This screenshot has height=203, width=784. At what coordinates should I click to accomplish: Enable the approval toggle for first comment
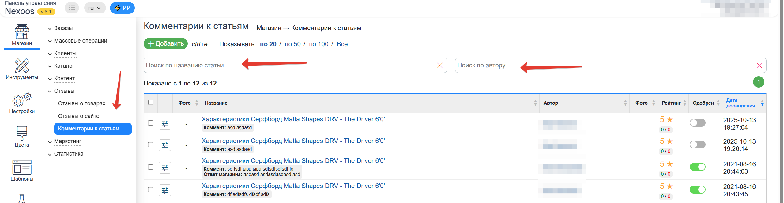[x=697, y=123]
